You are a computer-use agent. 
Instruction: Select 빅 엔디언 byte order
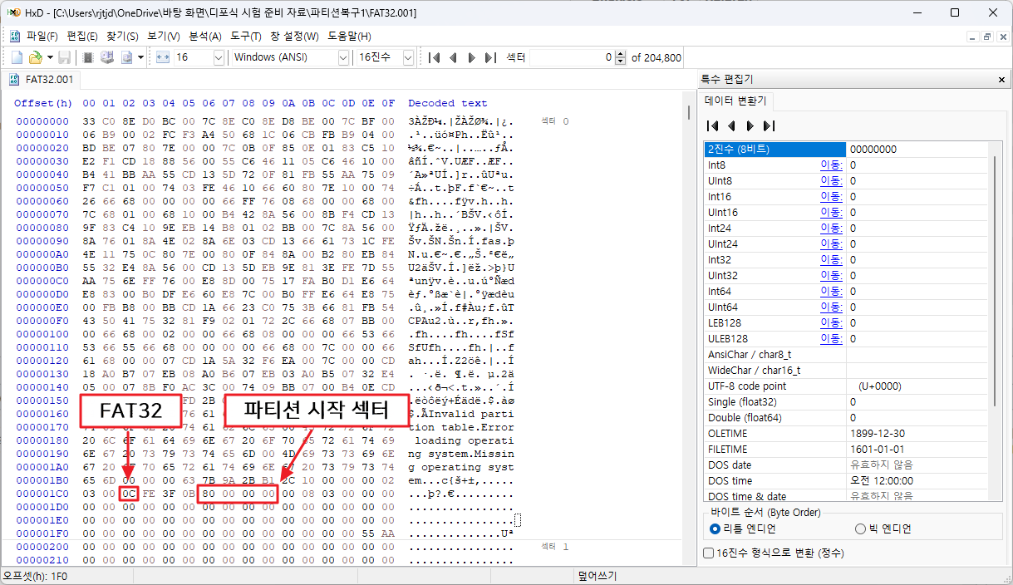[x=884, y=528]
